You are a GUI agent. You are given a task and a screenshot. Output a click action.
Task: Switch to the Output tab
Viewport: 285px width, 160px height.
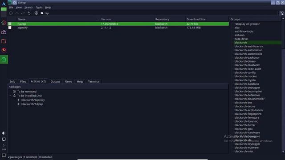(x=55, y=82)
